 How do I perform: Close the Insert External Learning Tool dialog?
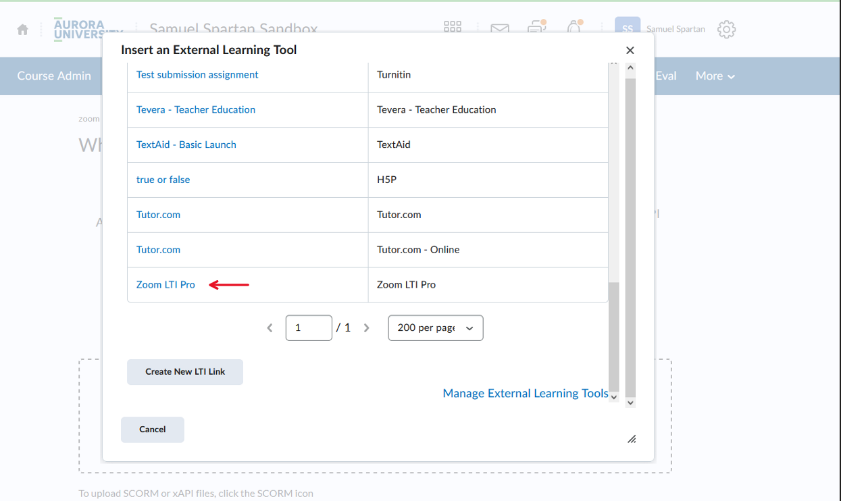click(x=630, y=50)
